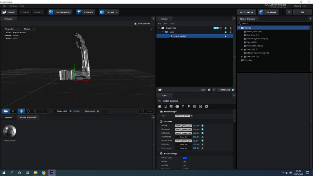
Task: Jump to wireframe sphere icon in Edit toolbar
Action: click(x=201, y=107)
